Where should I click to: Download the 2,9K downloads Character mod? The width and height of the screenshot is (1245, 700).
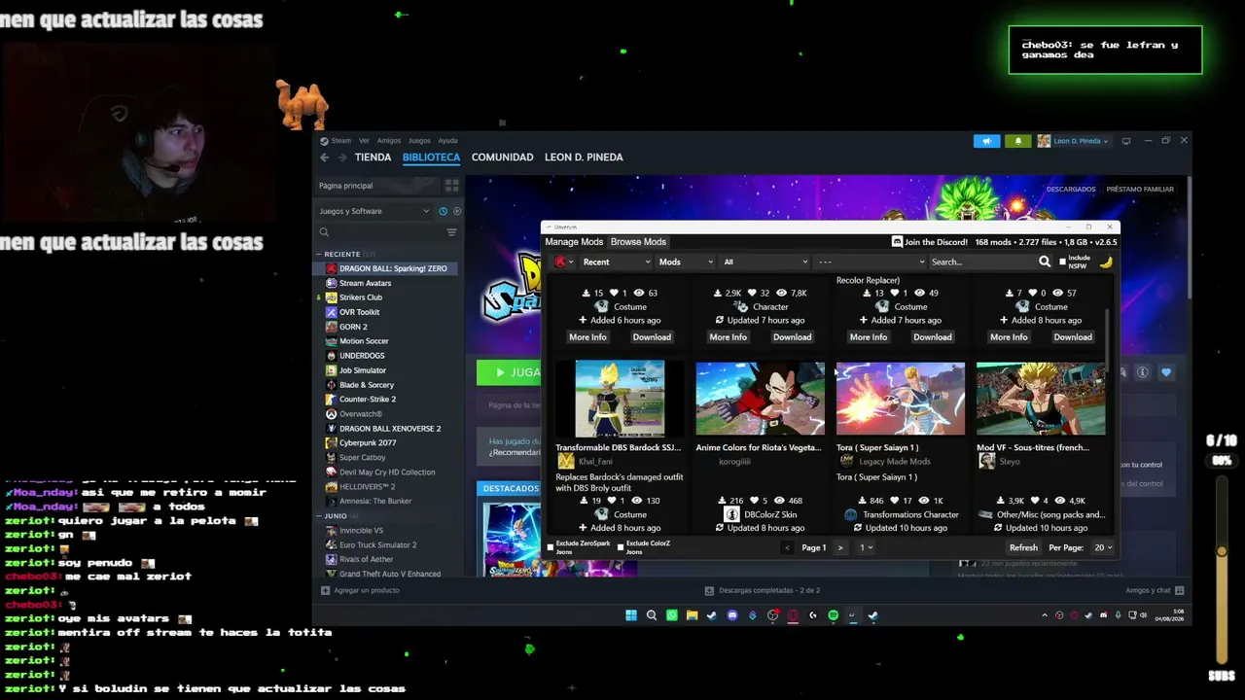(x=792, y=337)
